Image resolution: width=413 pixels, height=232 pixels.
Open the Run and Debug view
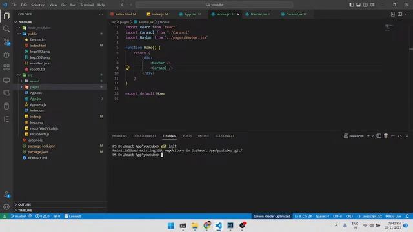[x=6, y=55]
